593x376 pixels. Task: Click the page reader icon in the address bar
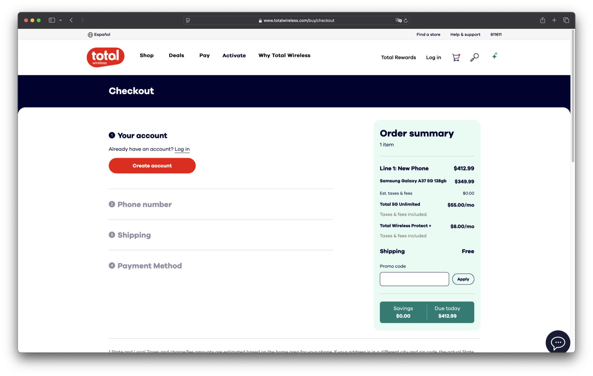[188, 20]
